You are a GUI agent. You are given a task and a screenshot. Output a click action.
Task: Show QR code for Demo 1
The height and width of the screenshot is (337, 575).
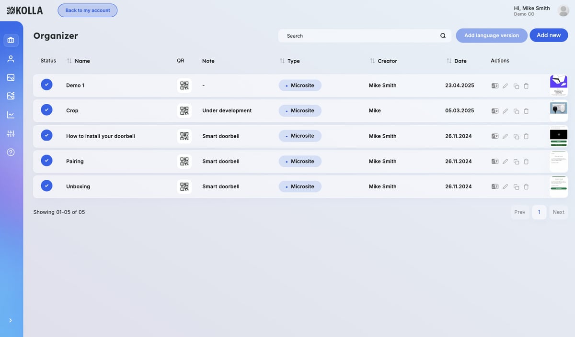184,86
